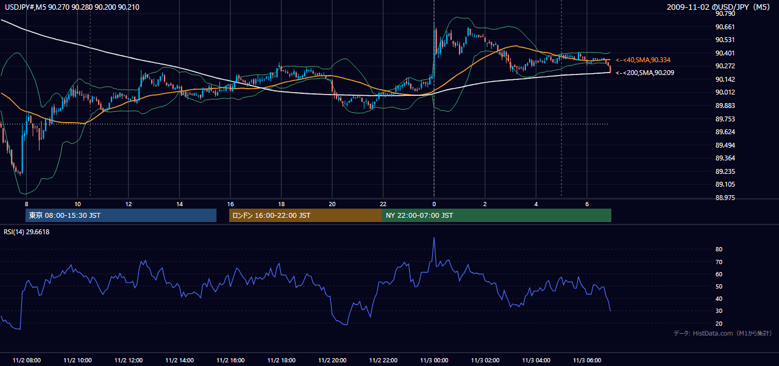Click the 90.272 price axis label
Screen dimensions: 779x366
[725, 66]
